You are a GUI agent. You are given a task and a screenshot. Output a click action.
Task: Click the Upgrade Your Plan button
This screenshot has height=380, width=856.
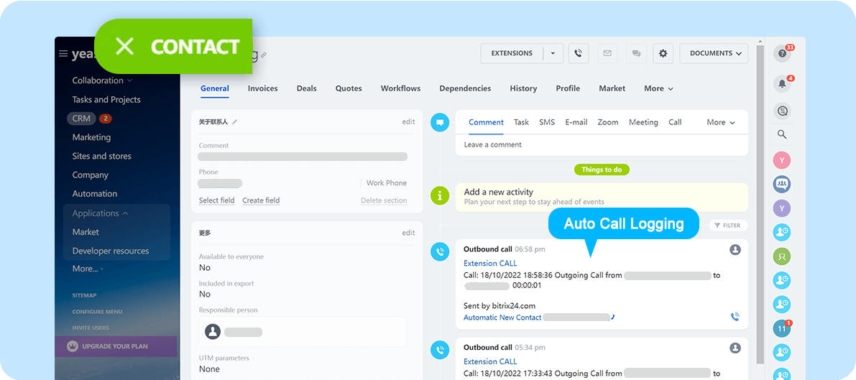pyautogui.click(x=116, y=346)
